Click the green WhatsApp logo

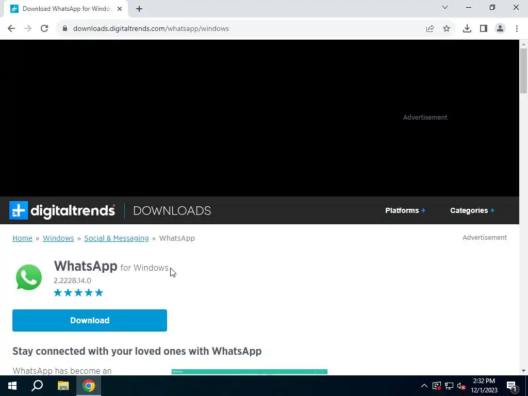click(x=29, y=277)
